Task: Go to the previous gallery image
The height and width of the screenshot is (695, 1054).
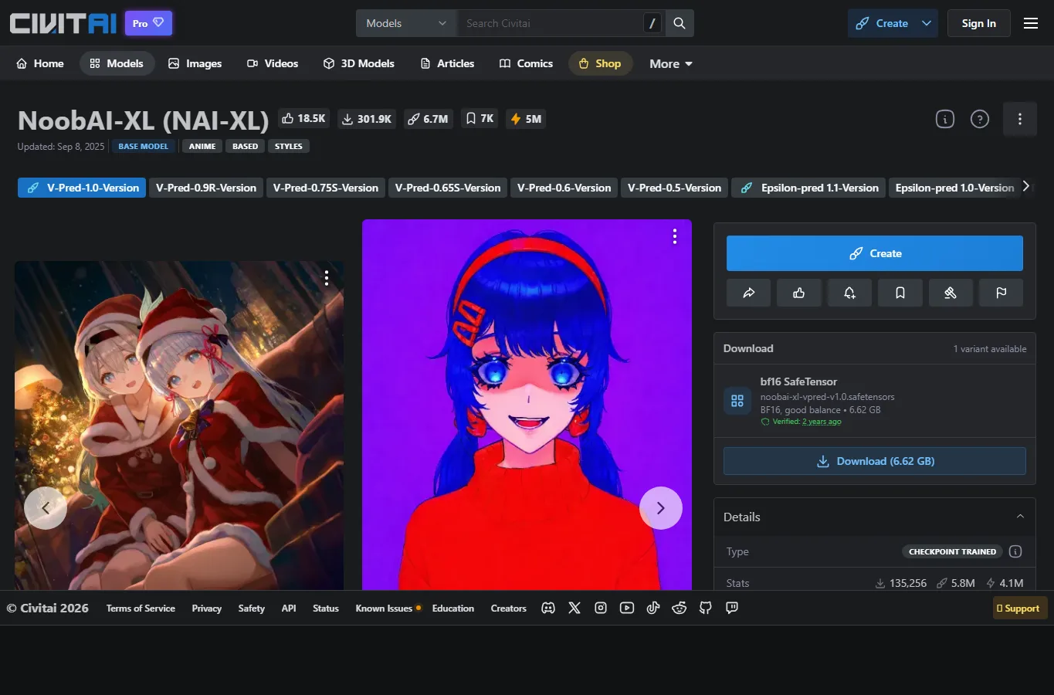Action: point(46,508)
